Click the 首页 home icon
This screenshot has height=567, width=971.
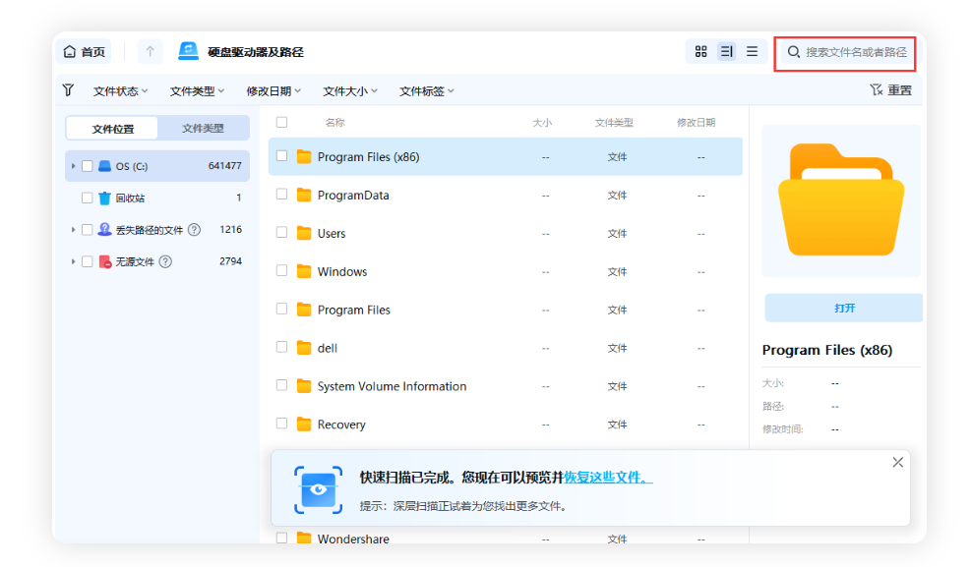(x=67, y=51)
